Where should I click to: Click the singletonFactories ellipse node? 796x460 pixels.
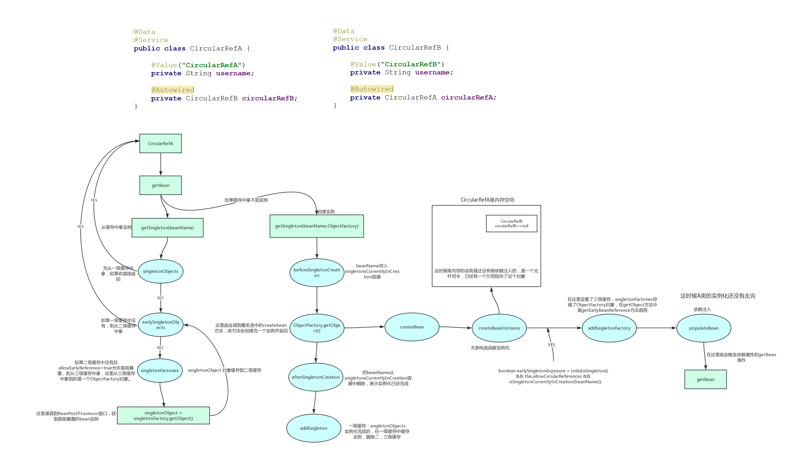pos(159,371)
